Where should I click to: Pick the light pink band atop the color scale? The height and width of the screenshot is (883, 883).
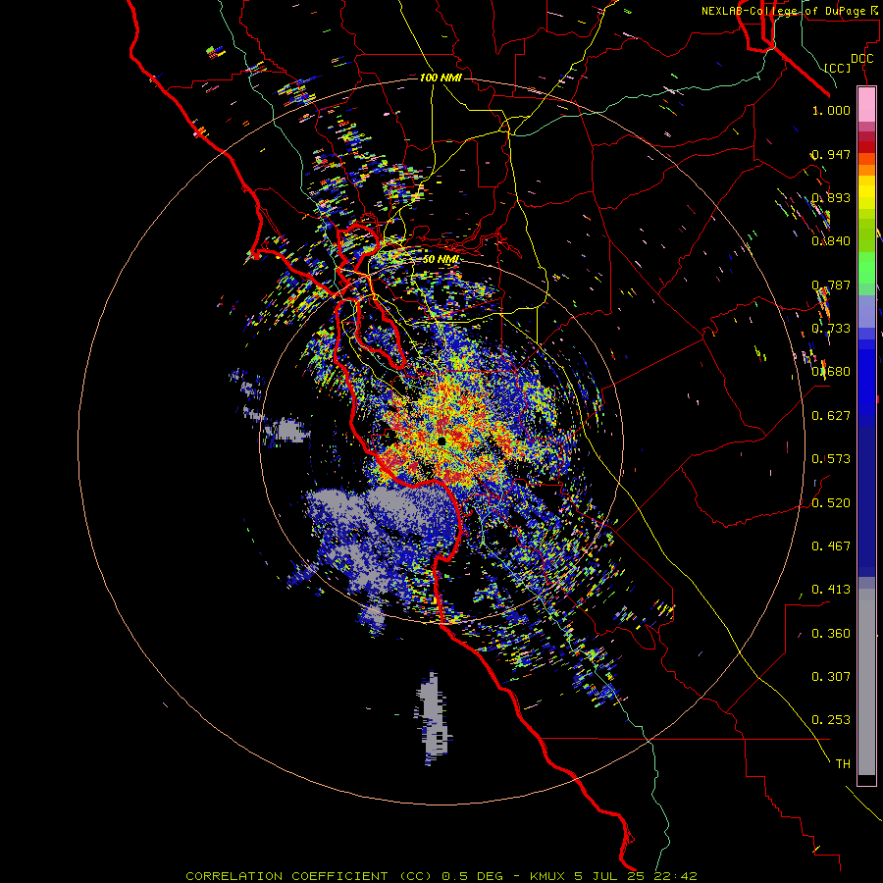tap(866, 104)
